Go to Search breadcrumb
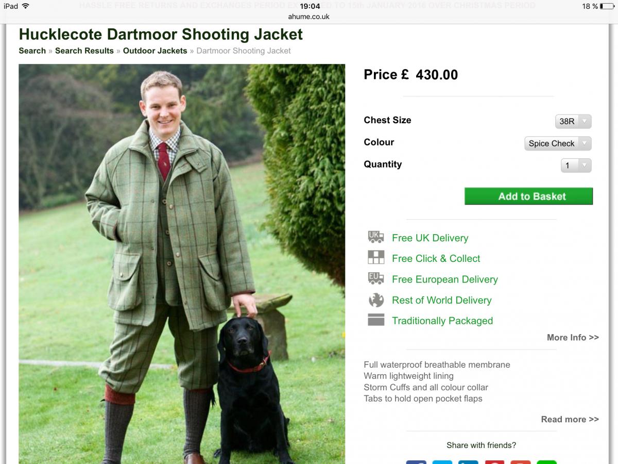618x464 pixels. (x=32, y=51)
